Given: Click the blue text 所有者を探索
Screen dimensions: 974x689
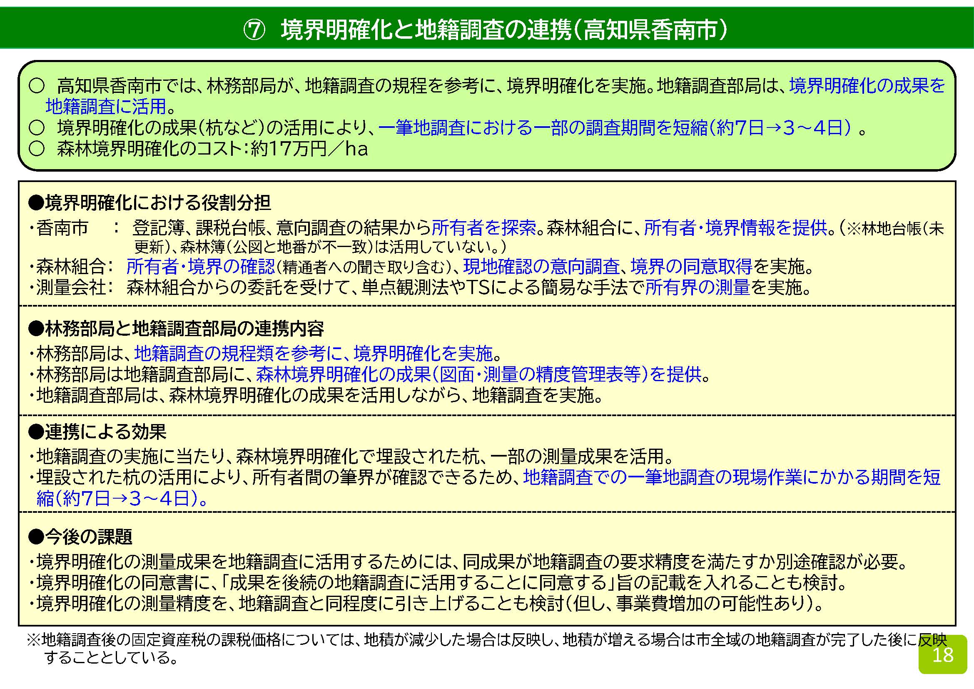Looking at the screenshot, I should 484,228.
